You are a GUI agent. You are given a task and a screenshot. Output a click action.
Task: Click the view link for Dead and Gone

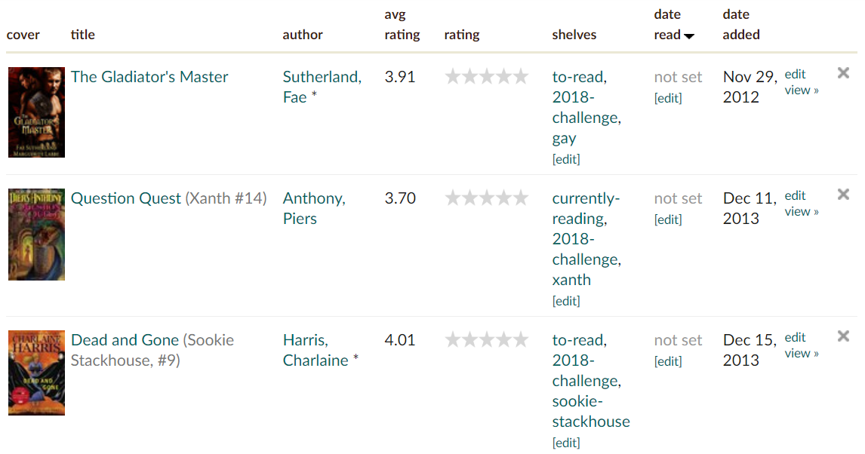[x=801, y=353]
